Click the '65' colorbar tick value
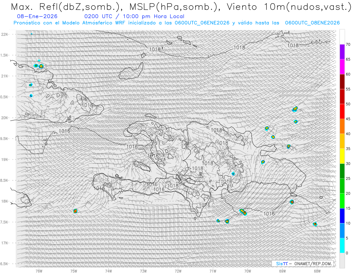 pos(348,59)
